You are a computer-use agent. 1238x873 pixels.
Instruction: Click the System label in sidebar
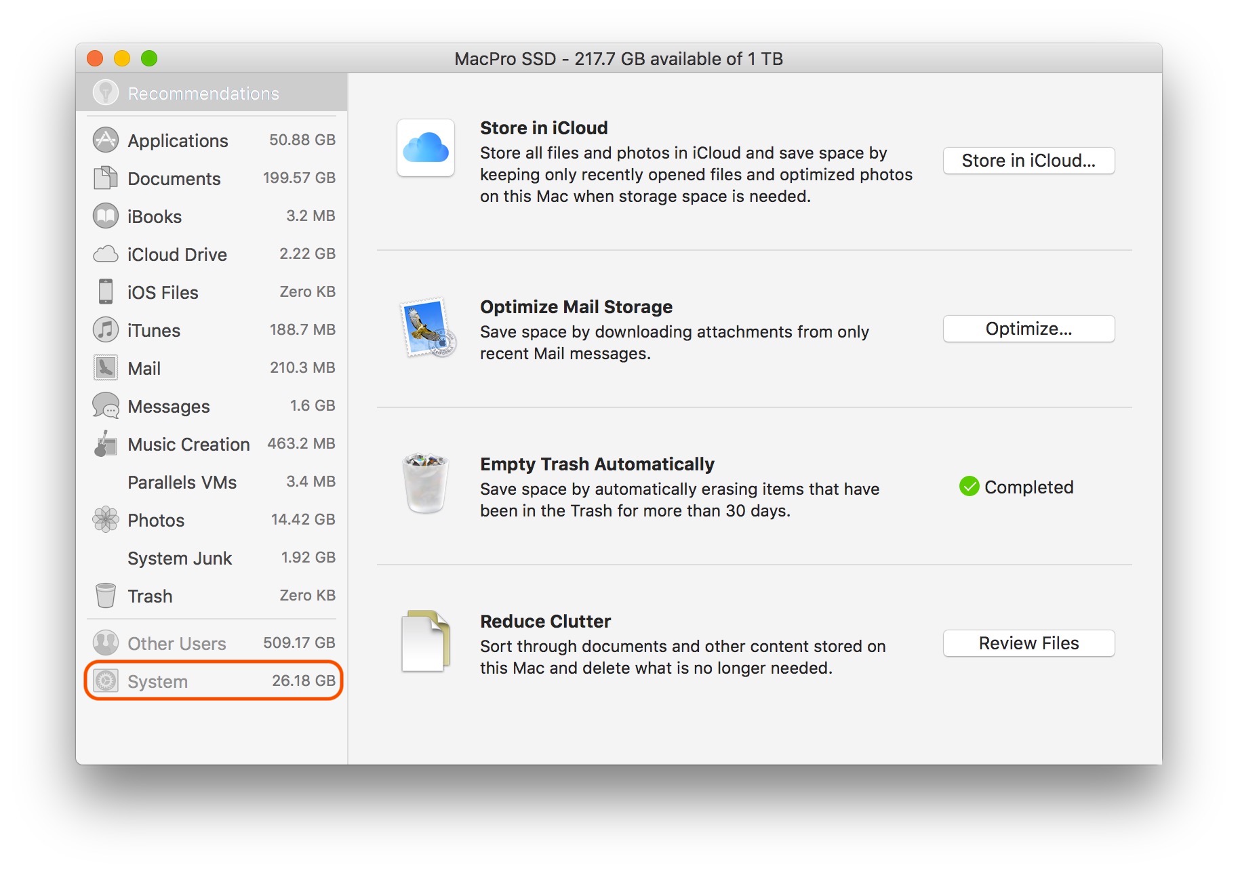157,681
